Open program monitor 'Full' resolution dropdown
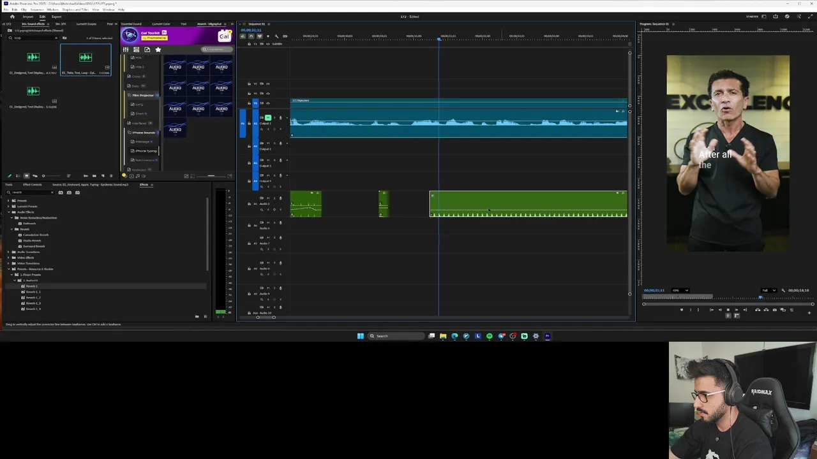 [768, 290]
